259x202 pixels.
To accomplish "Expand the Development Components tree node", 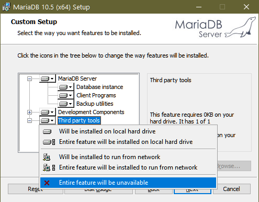I will pos(29,112).
